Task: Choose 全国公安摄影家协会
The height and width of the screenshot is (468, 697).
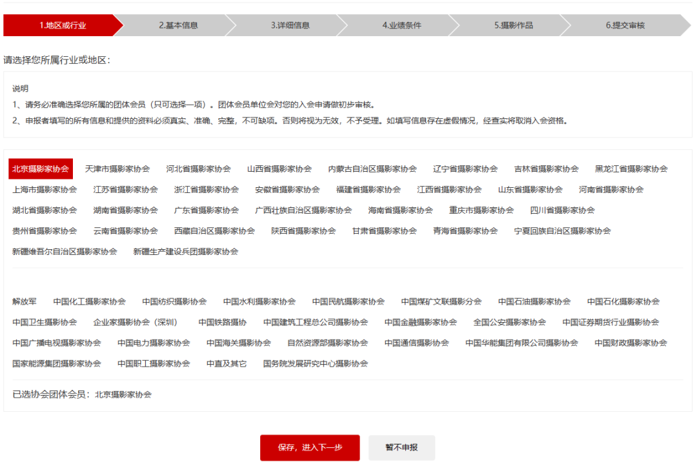Action: (x=509, y=322)
